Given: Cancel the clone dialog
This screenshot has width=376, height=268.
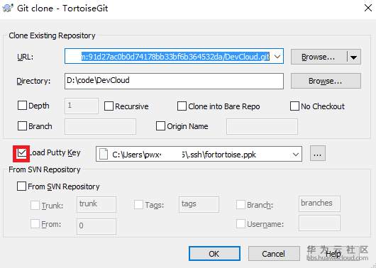Looking at the screenshot, I should click(274, 253).
